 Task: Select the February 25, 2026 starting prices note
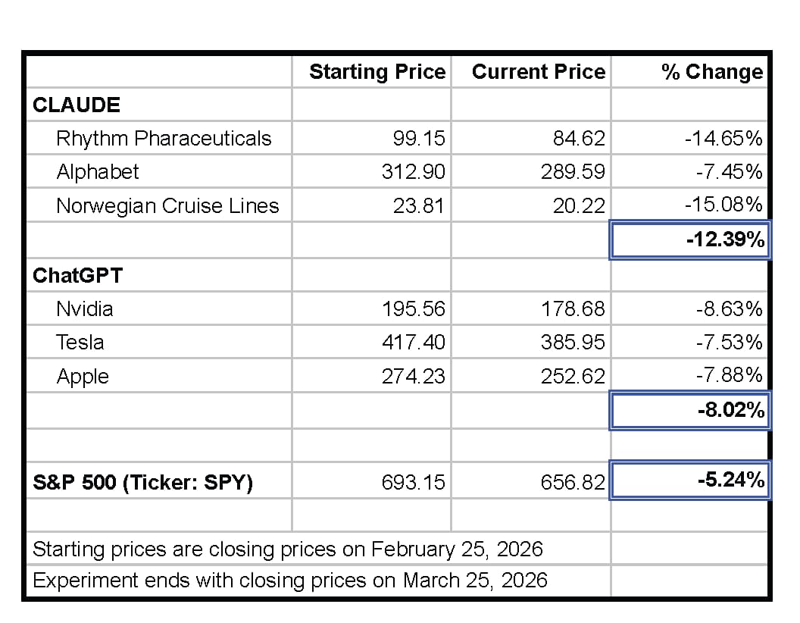[288, 549]
